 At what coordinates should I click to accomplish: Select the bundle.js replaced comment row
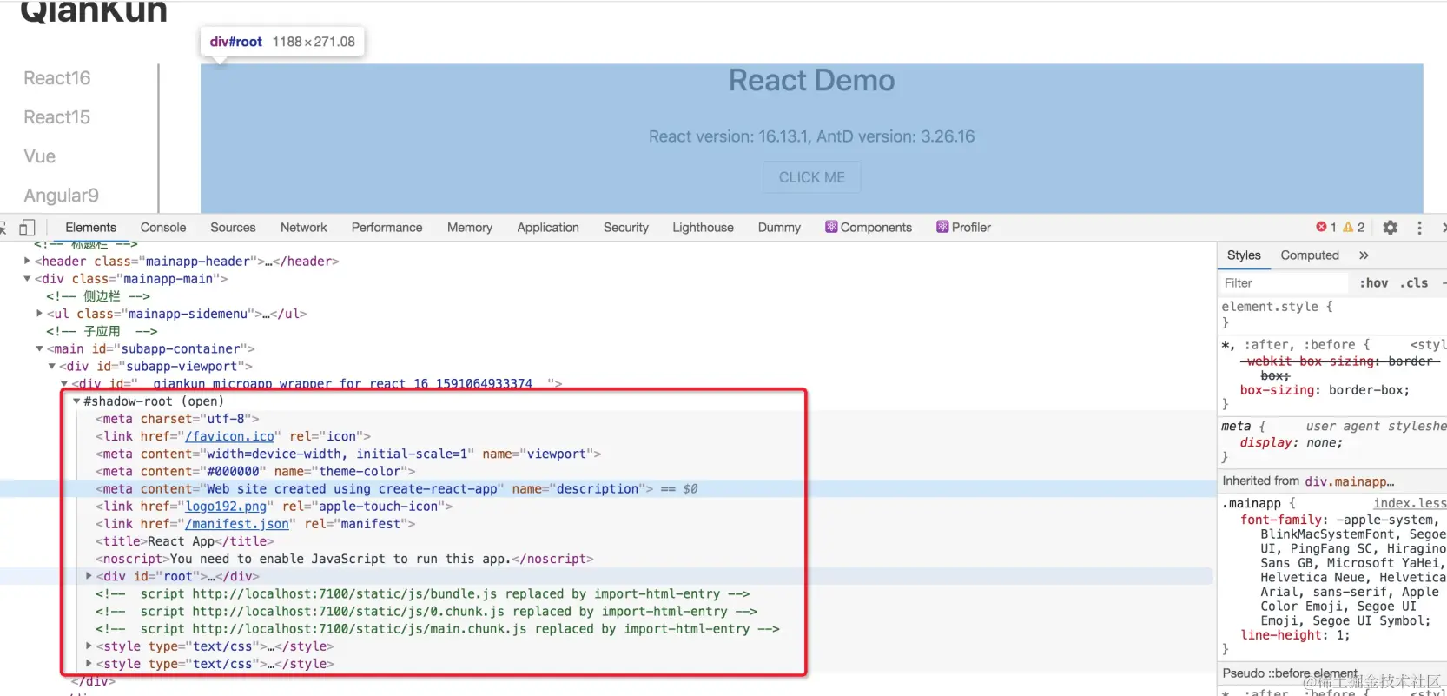[x=422, y=594]
